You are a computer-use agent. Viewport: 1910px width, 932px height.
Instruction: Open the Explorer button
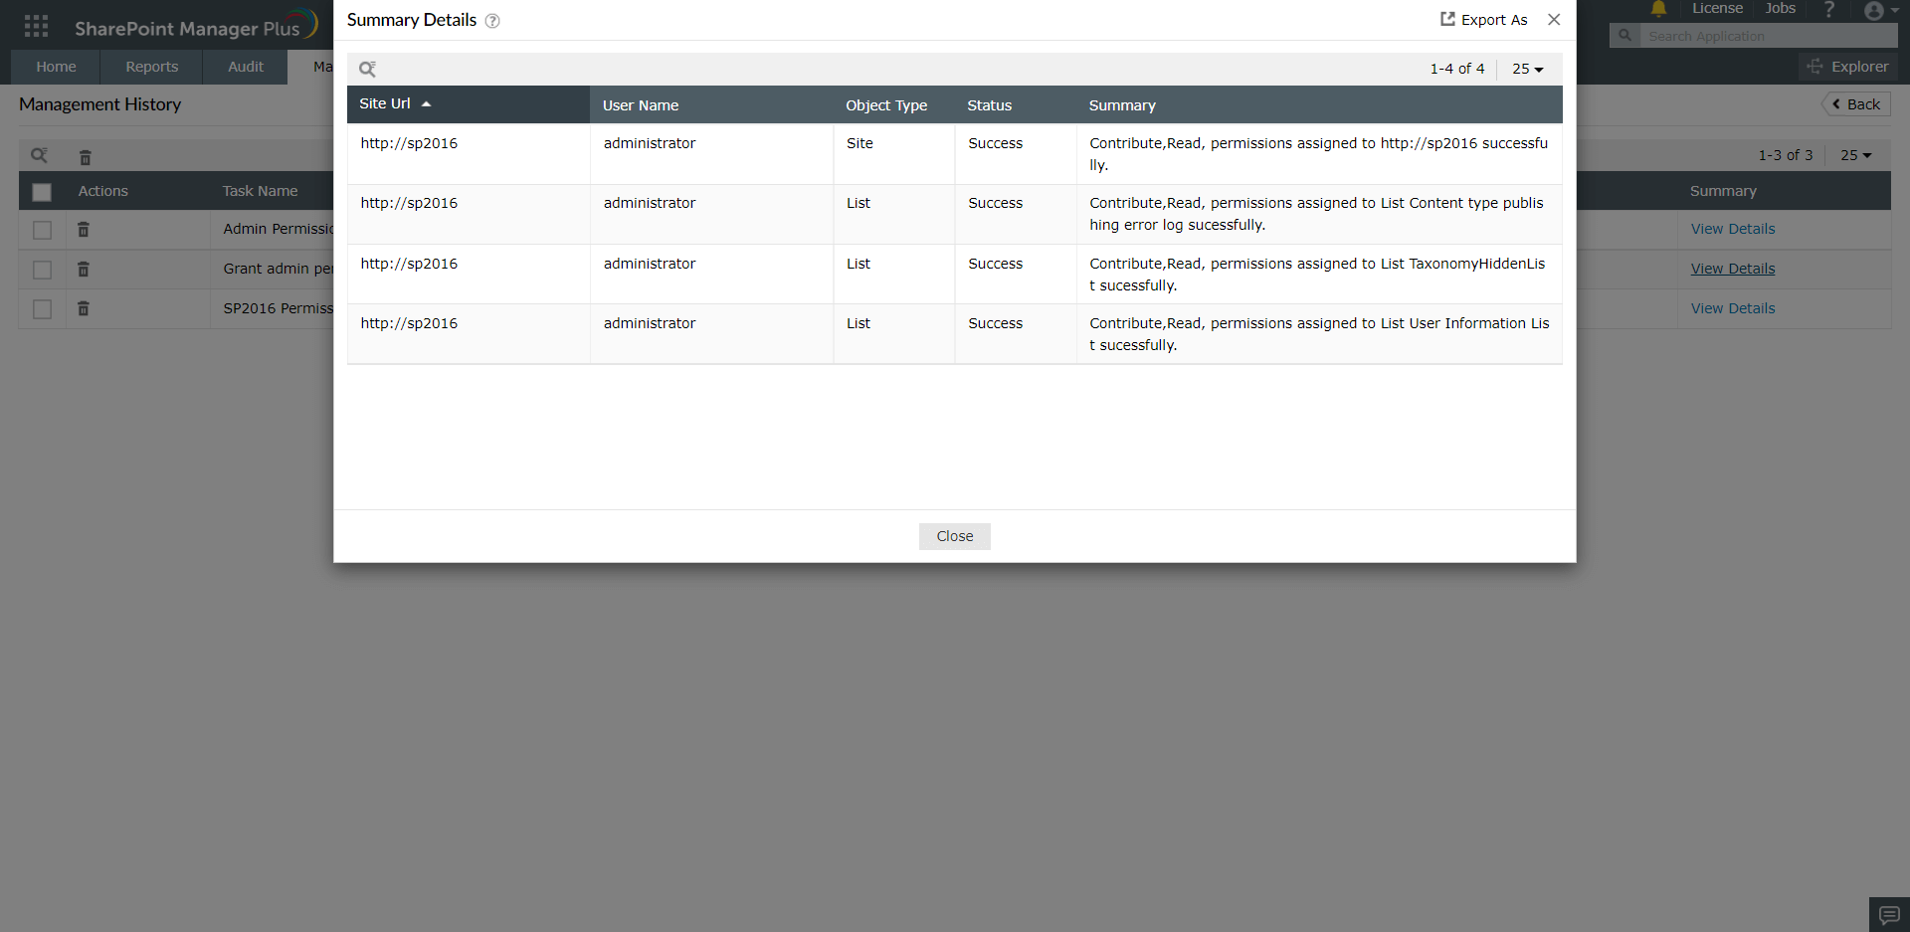click(1848, 67)
